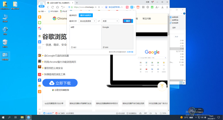Open the Chrome icon in sidebar
Viewport: 223px width, 120px height.
(40, 36)
